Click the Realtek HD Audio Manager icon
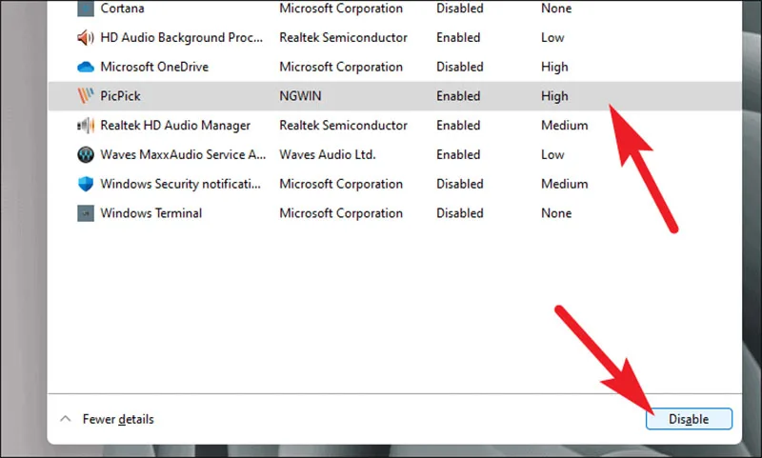This screenshot has width=762, height=458. click(x=86, y=126)
